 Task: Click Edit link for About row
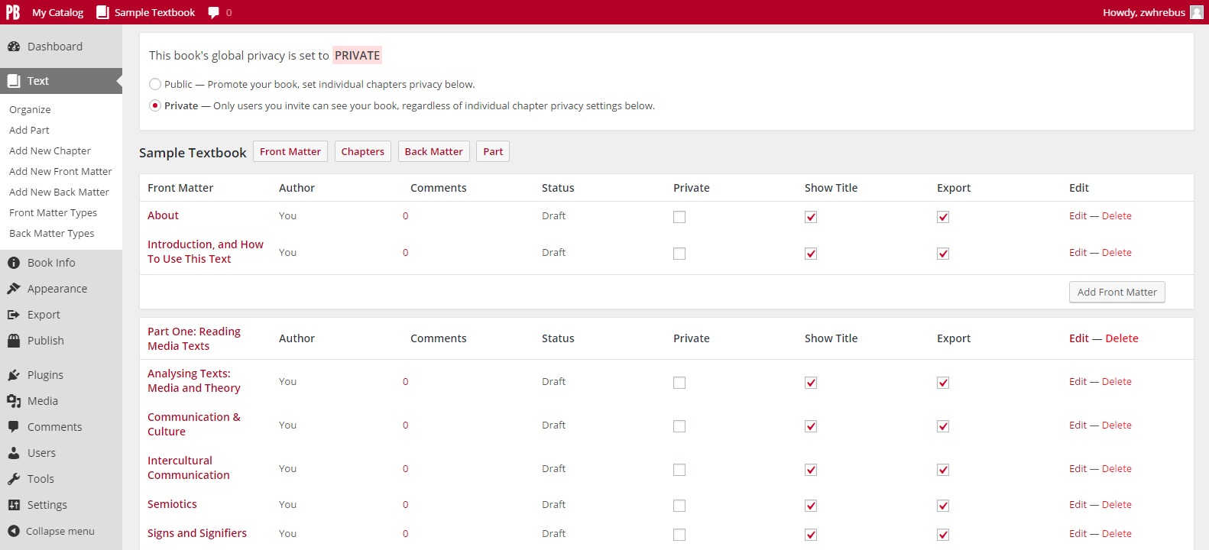tap(1078, 216)
